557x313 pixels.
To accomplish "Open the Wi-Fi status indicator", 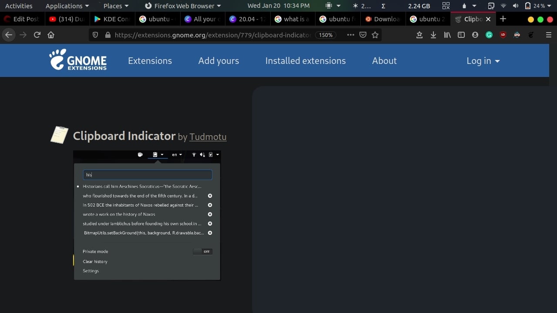I will tap(503, 6).
